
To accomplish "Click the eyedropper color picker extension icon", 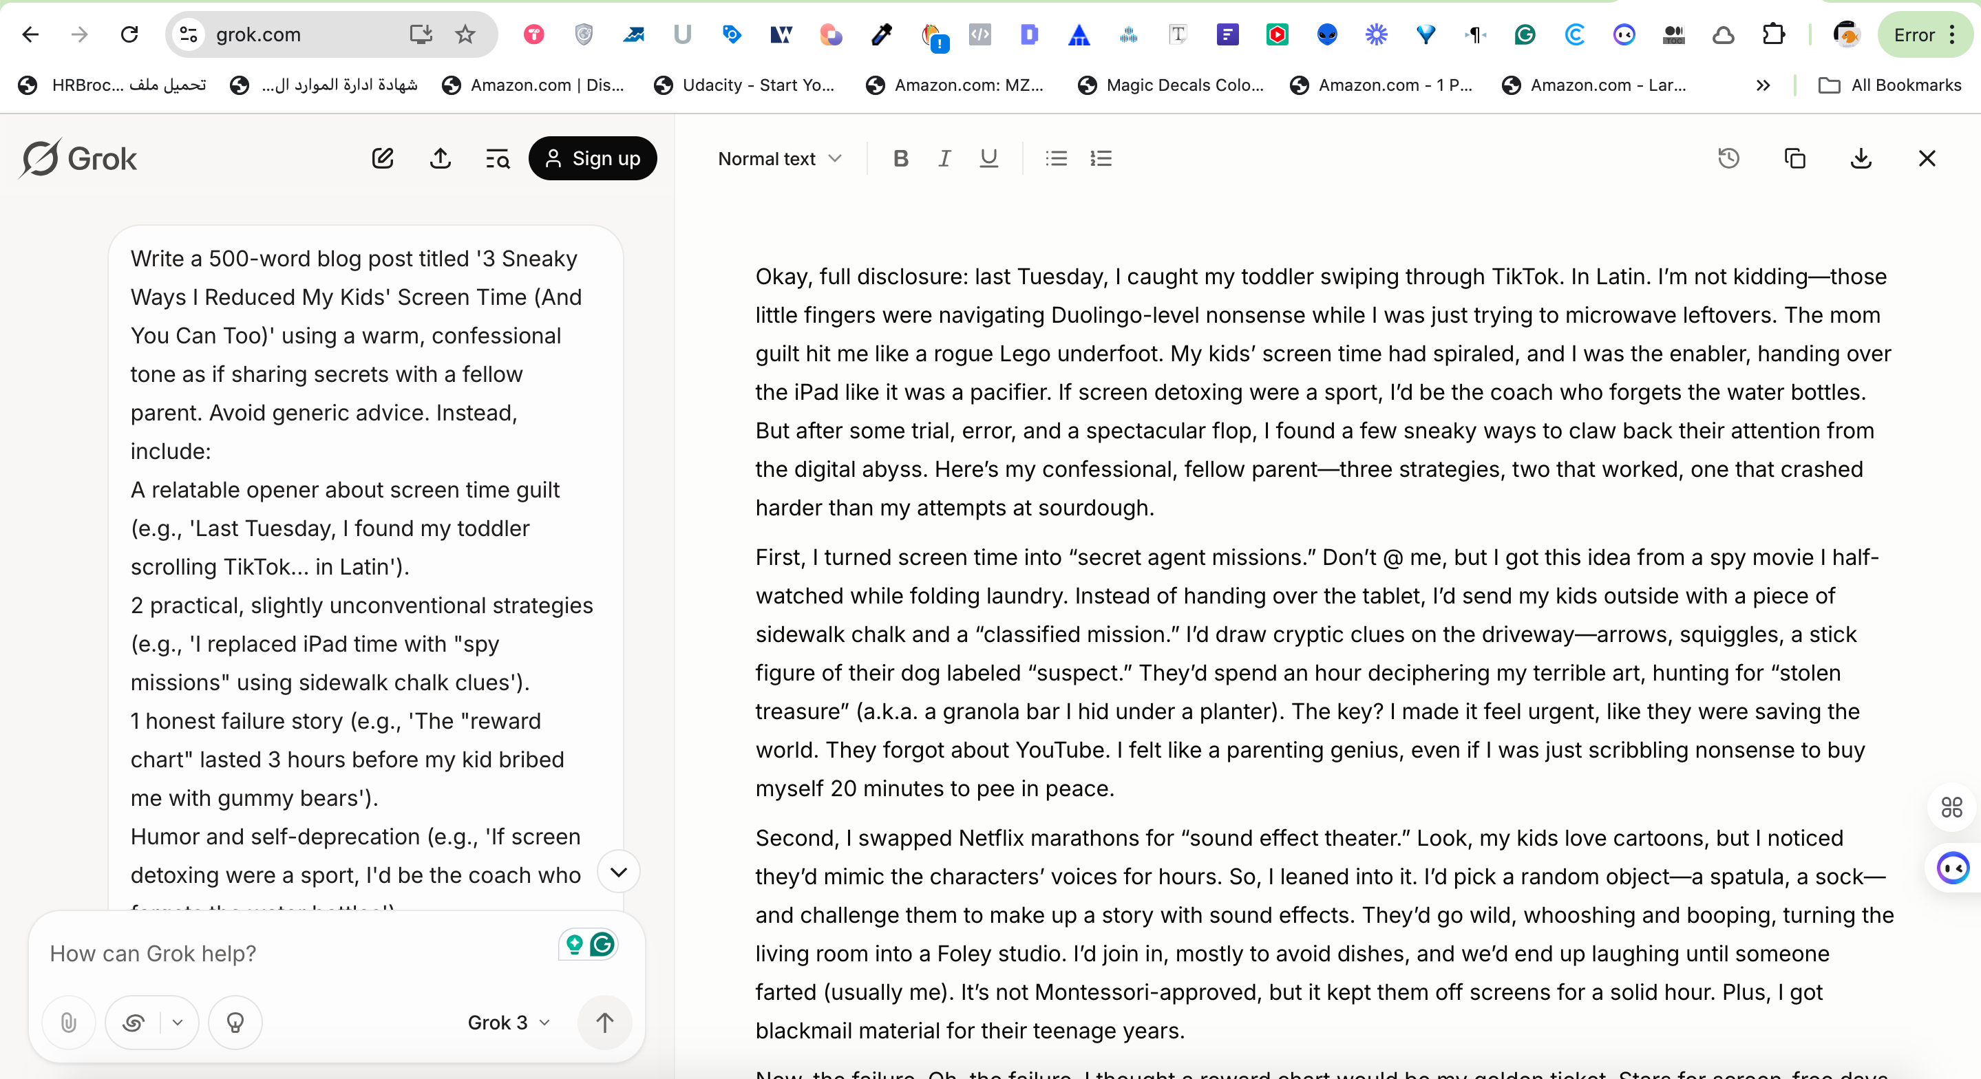I will (x=881, y=34).
